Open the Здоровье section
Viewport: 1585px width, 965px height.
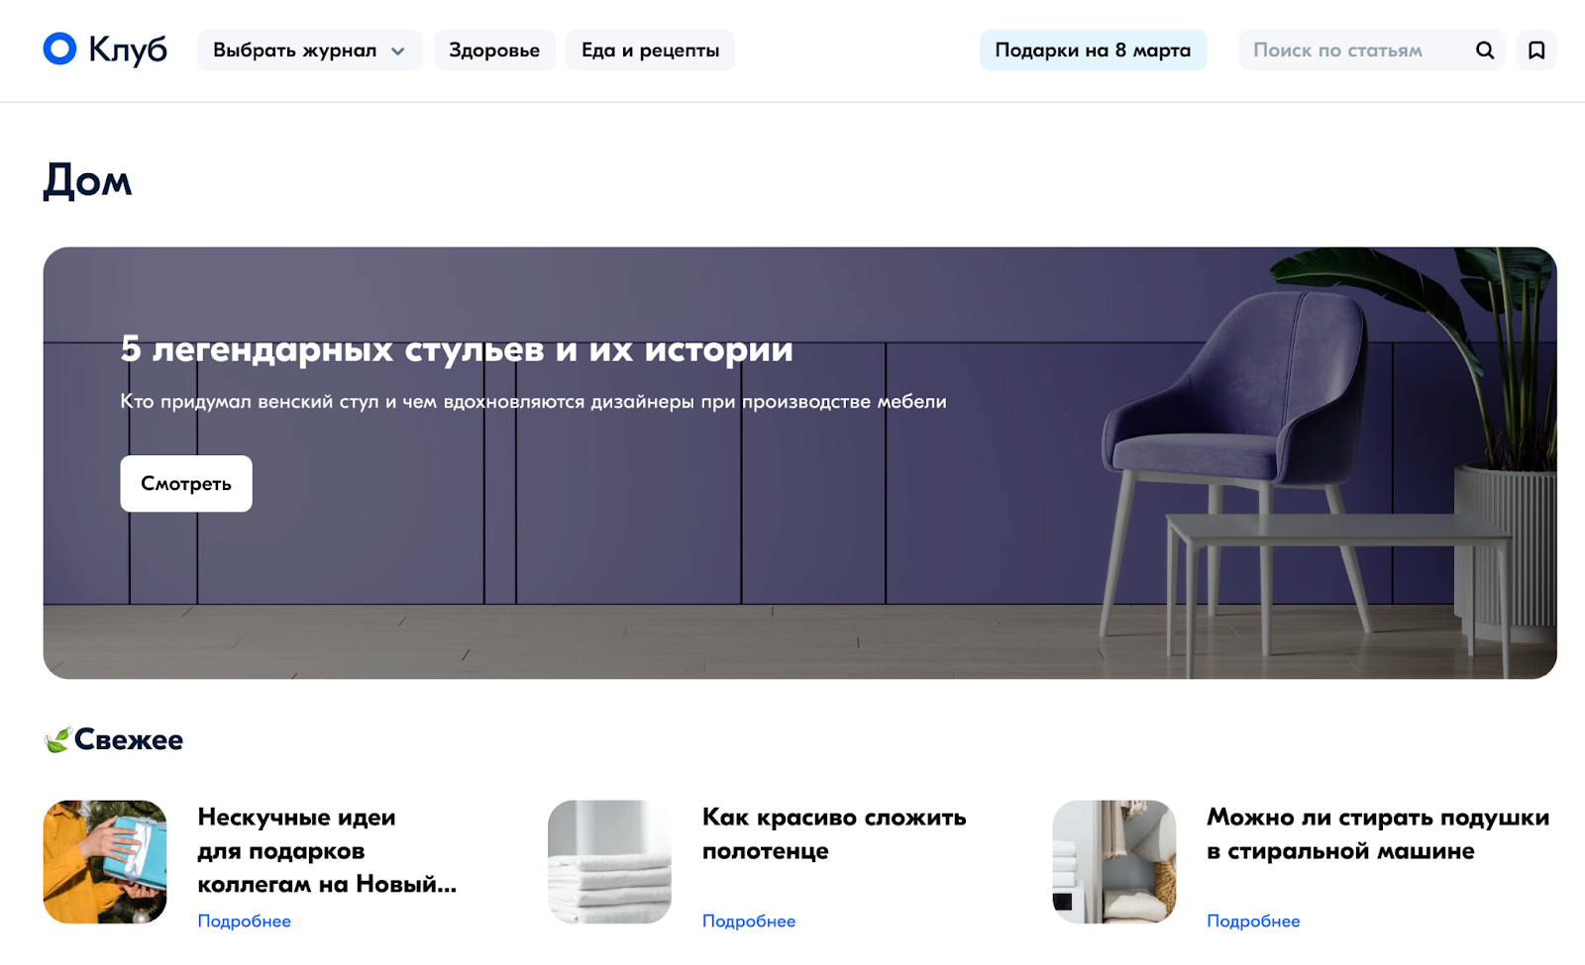click(494, 50)
